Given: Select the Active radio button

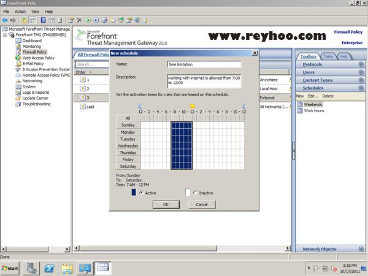Looking at the screenshot, I should click(x=141, y=193).
